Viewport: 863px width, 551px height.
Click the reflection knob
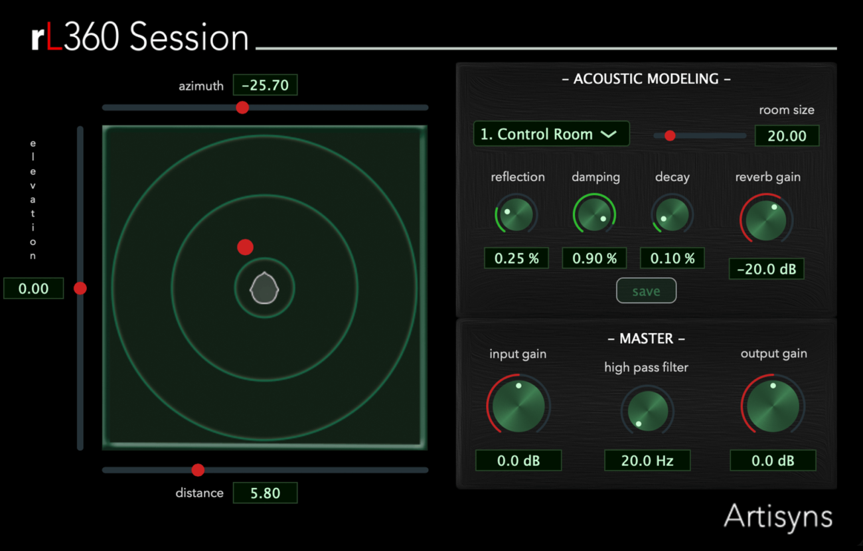(x=517, y=214)
